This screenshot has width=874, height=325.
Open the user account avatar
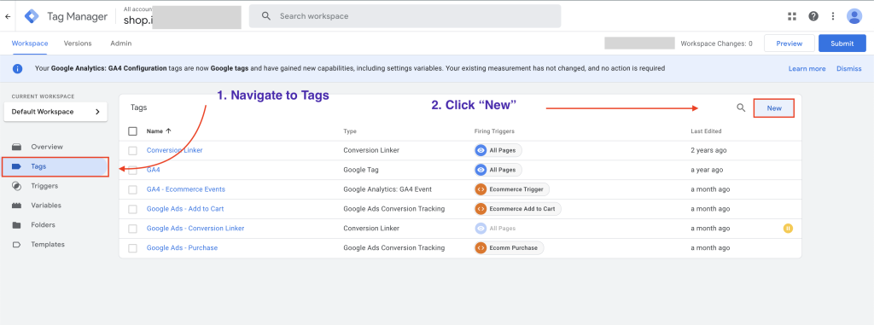pos(854,16)
